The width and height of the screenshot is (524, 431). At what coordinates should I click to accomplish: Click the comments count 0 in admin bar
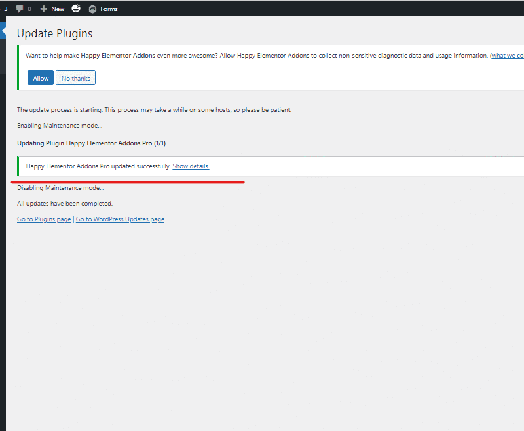click(x=29, y=9)
